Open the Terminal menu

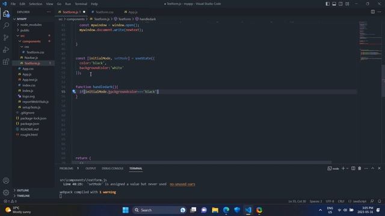tap(81, 4)
